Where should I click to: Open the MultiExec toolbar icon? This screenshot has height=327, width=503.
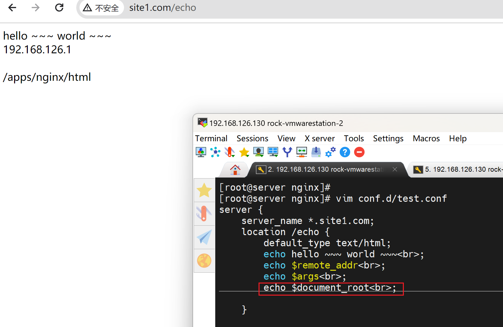(301, 152)
